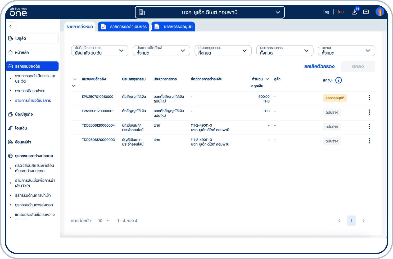This screenshot has height=259, width=393.
Task: Click the home icon beside หน้าหลัก
Action: tap(11, 52)
